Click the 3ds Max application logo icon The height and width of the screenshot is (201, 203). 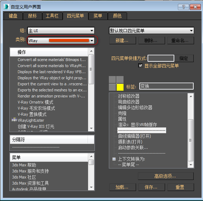(x=6, y=7)
